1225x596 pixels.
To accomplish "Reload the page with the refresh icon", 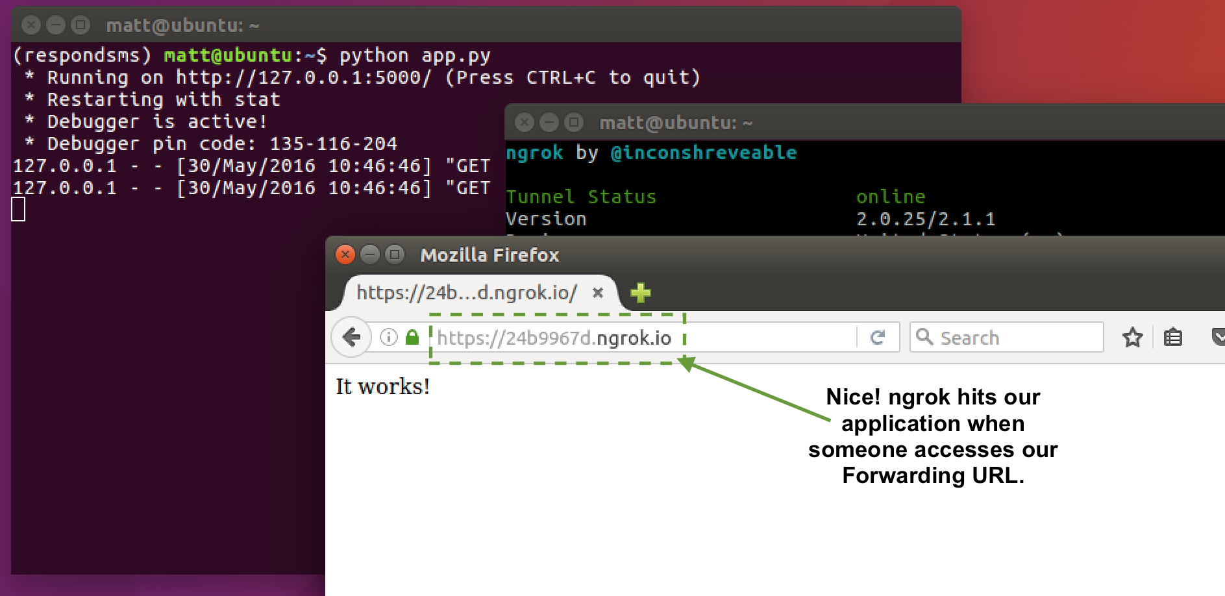I will 878,338.
